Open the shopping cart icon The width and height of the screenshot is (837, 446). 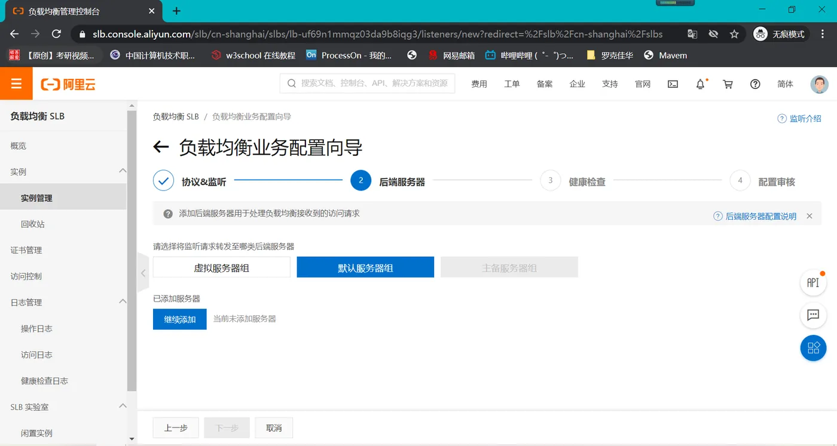click(x=728, y=84)
